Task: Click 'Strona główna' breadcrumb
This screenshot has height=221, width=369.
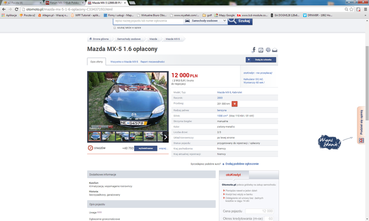Action: [100, 39]
